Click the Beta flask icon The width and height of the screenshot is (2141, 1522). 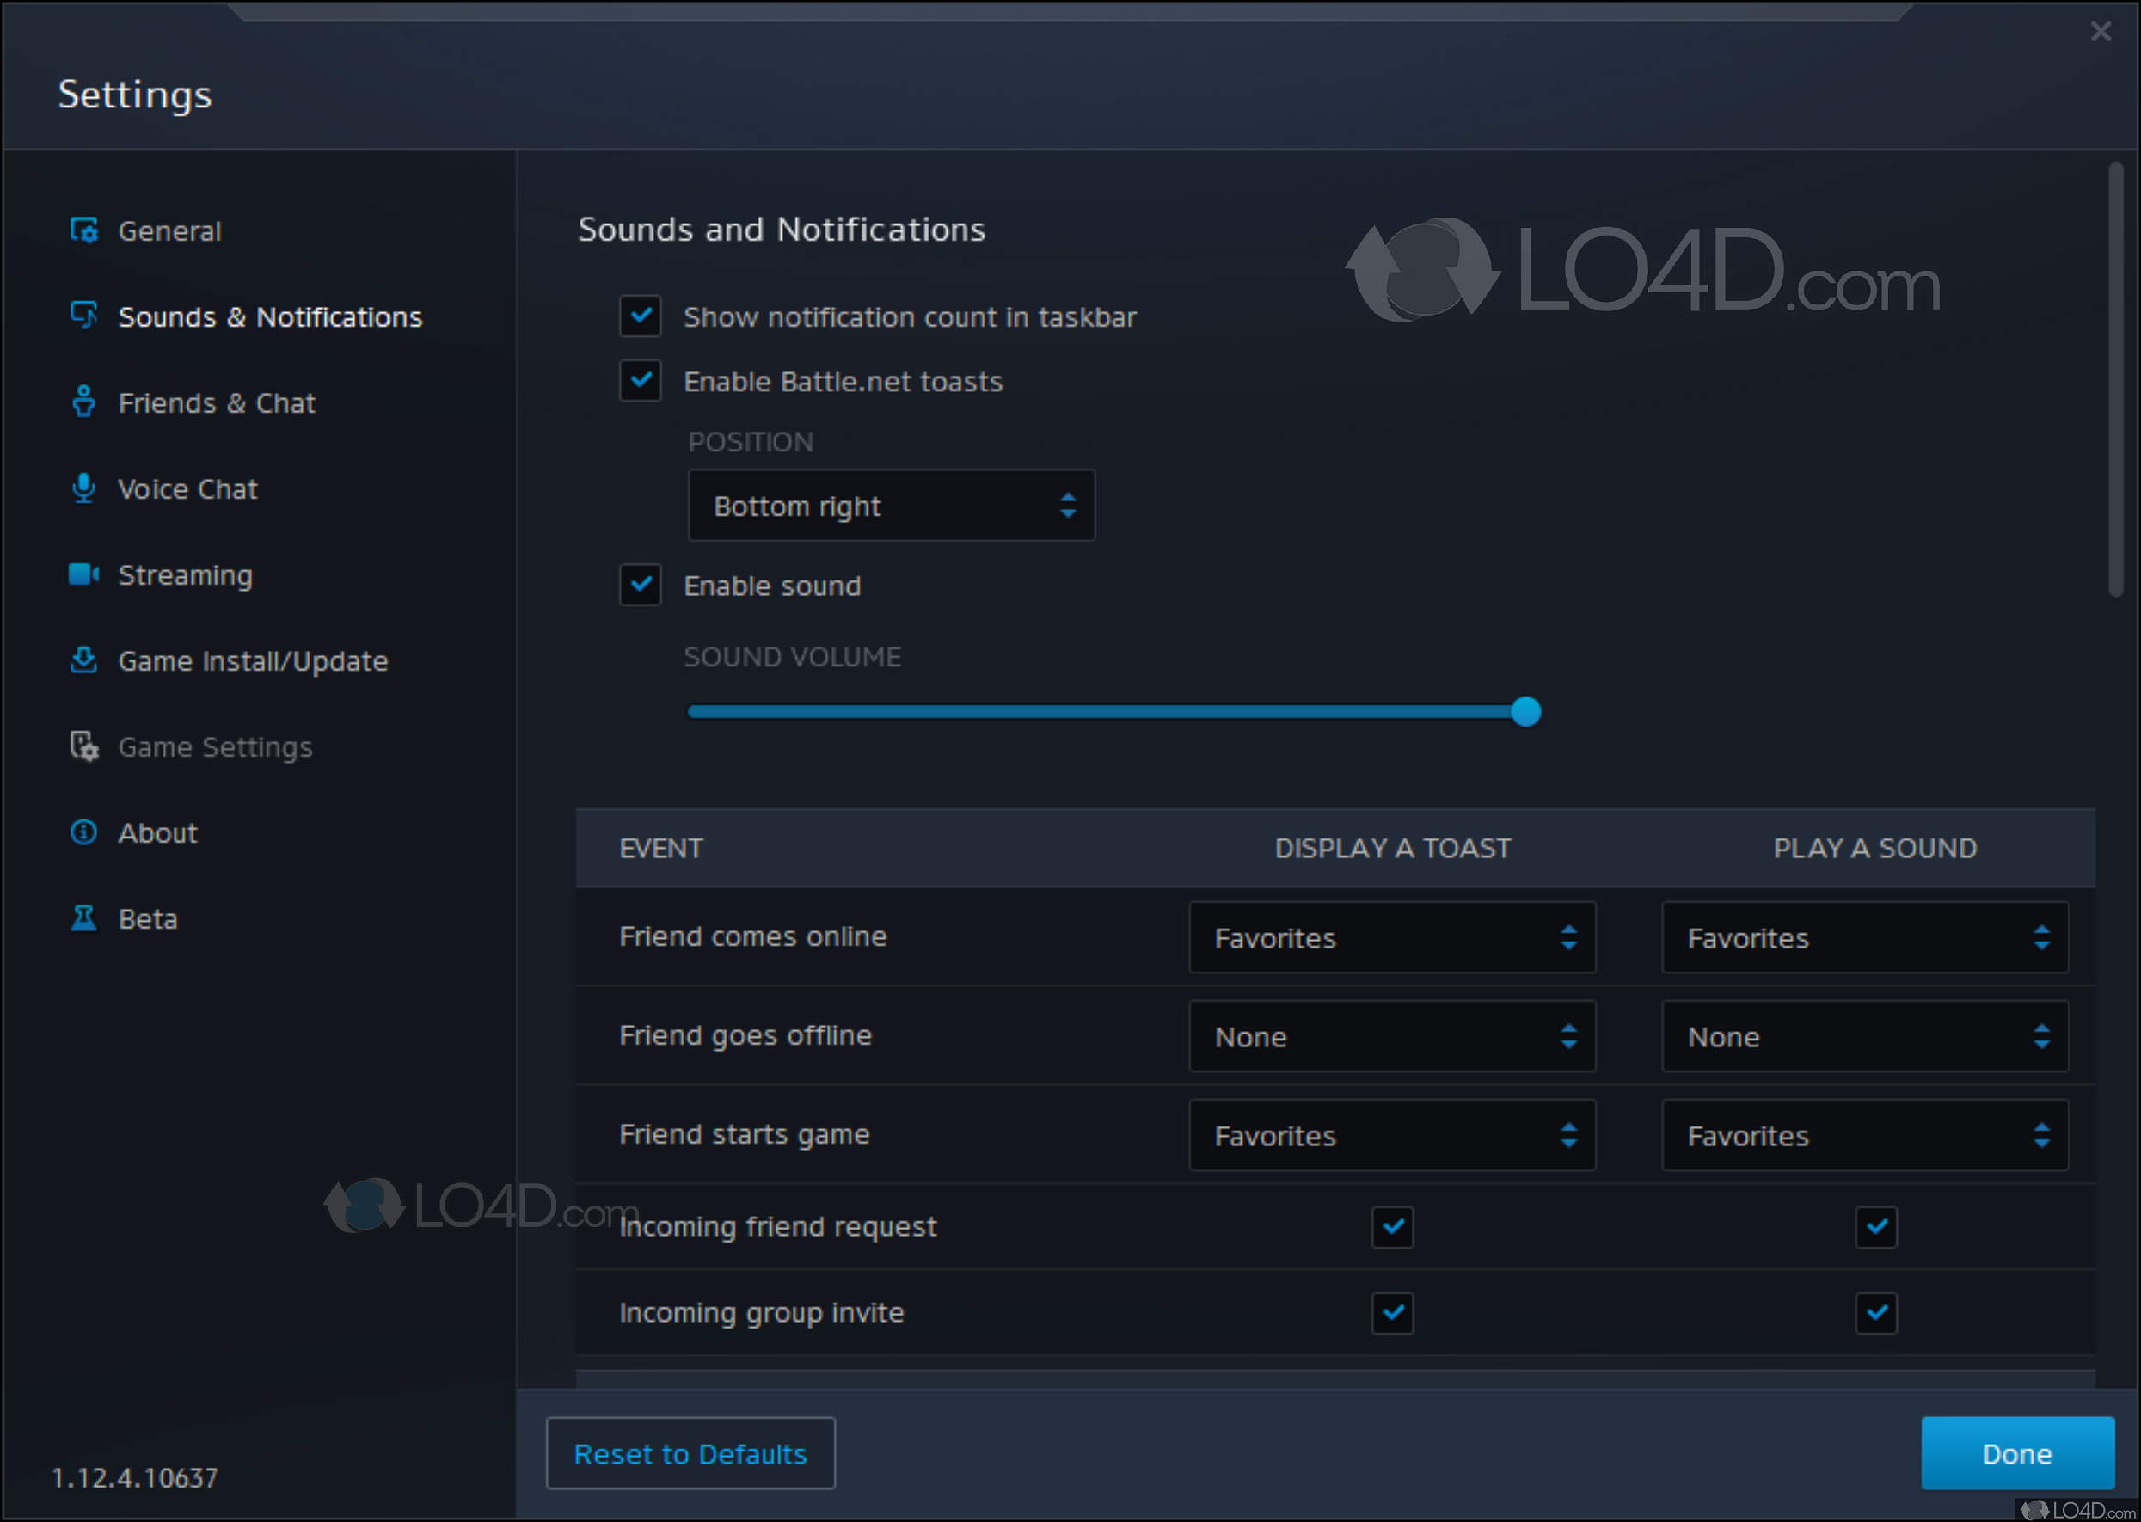(x=84, y=918)
